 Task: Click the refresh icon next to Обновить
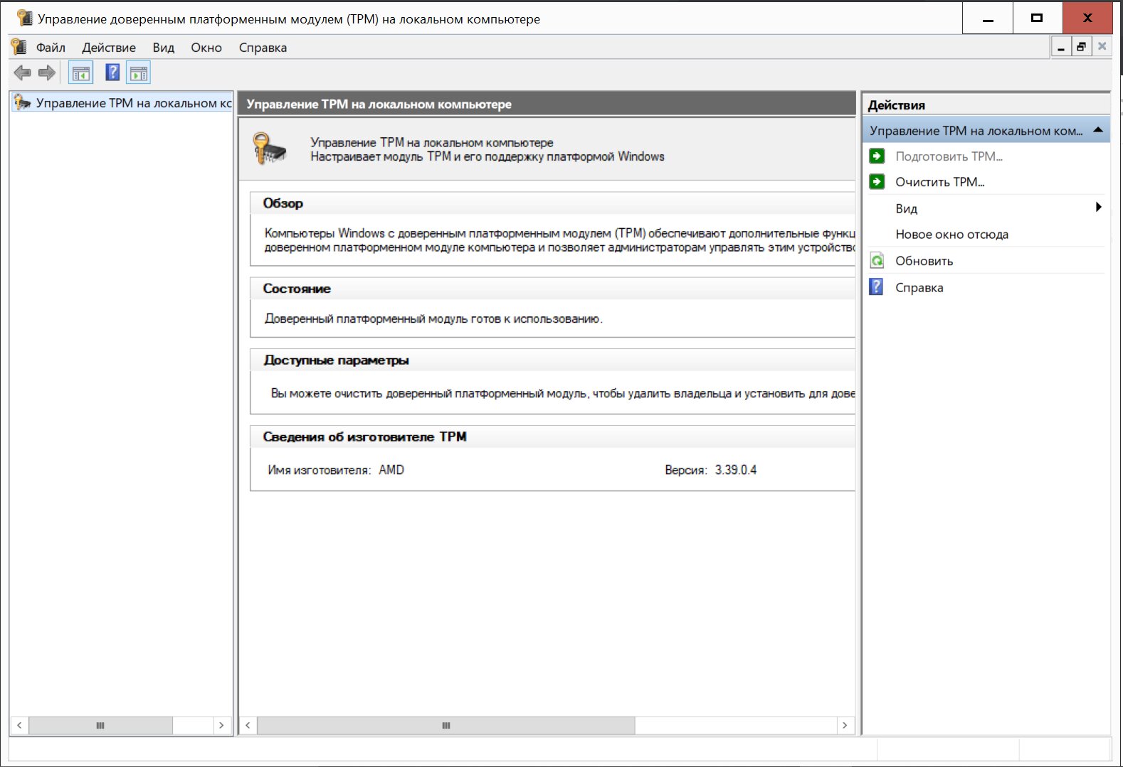pos(877,261)
